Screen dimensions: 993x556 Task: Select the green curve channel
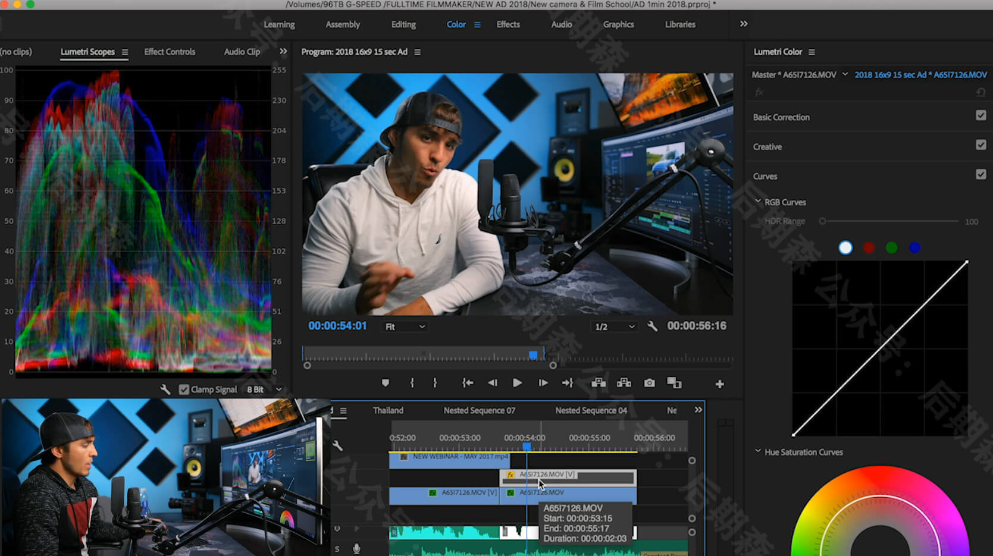click(x=891, y=247)
